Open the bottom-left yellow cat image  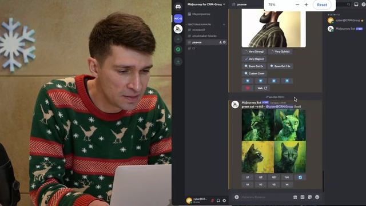point(257,157)
